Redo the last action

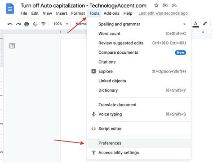18,24
